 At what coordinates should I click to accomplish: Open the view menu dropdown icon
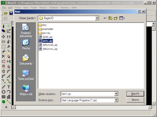coord(122,18)
